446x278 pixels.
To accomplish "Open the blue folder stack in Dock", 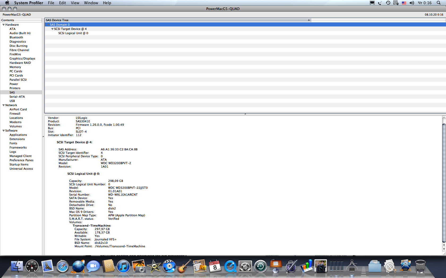I will click(375, 266).
